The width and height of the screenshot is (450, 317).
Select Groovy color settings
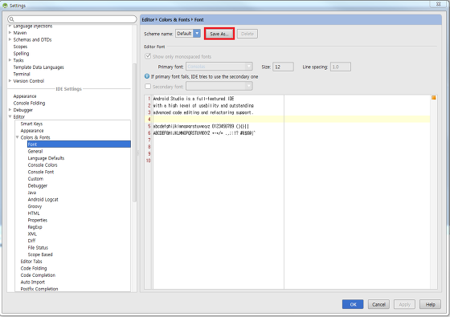tap(35, 206)
